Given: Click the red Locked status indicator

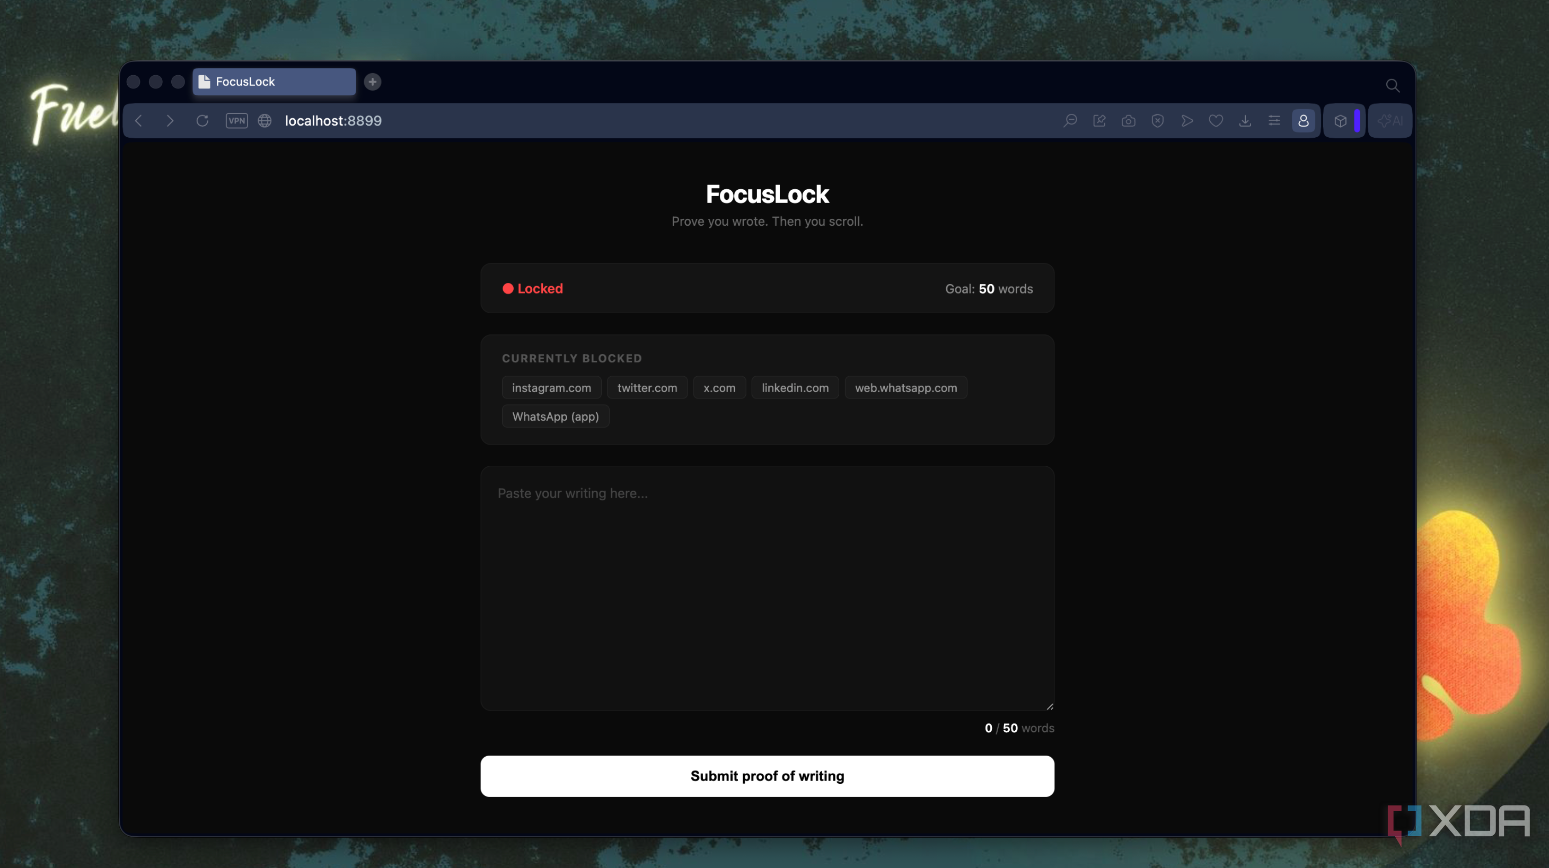Looking at the screenshot, I should (533, 288).
